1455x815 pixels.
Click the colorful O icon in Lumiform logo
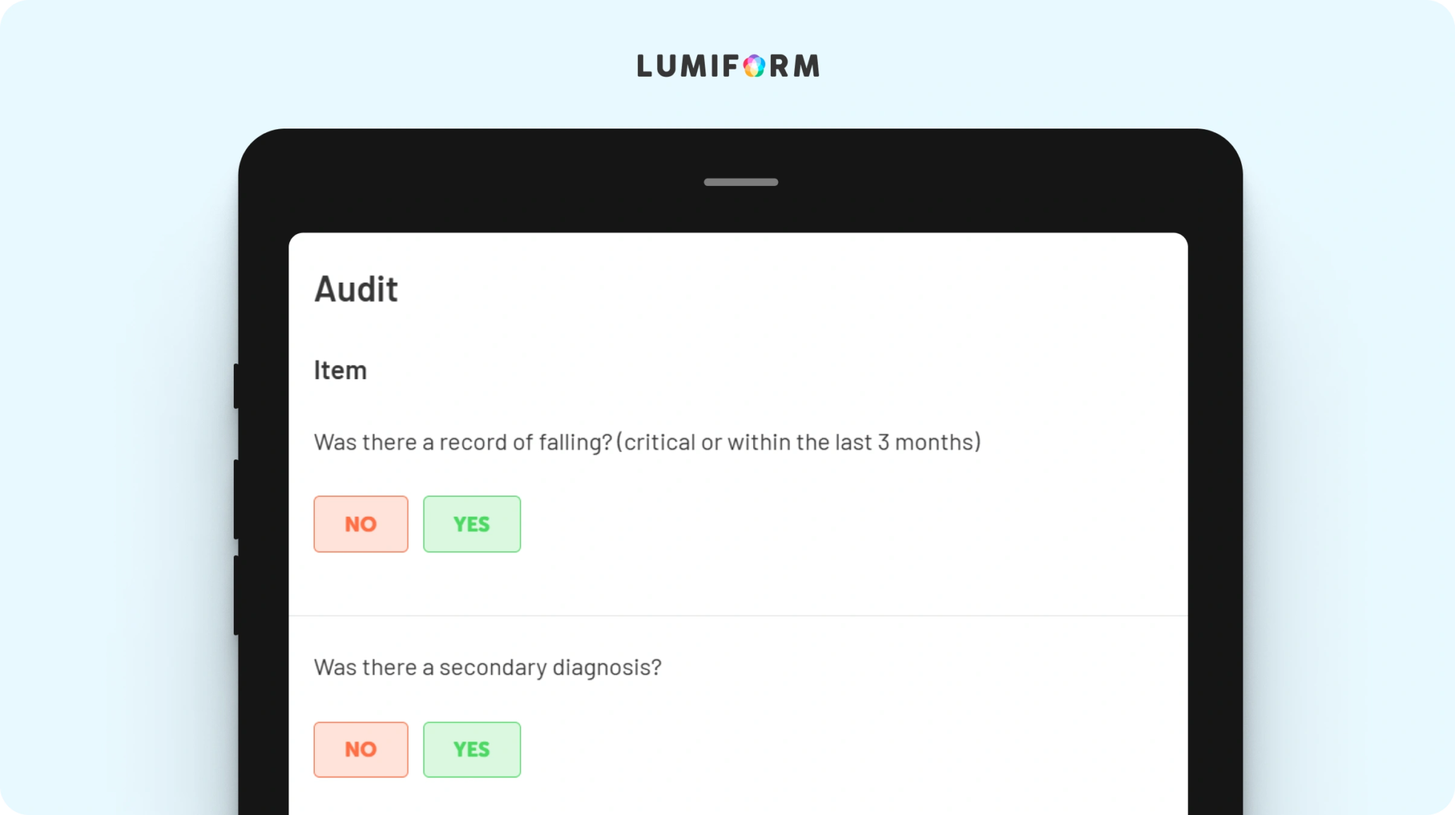coord(754,66)
